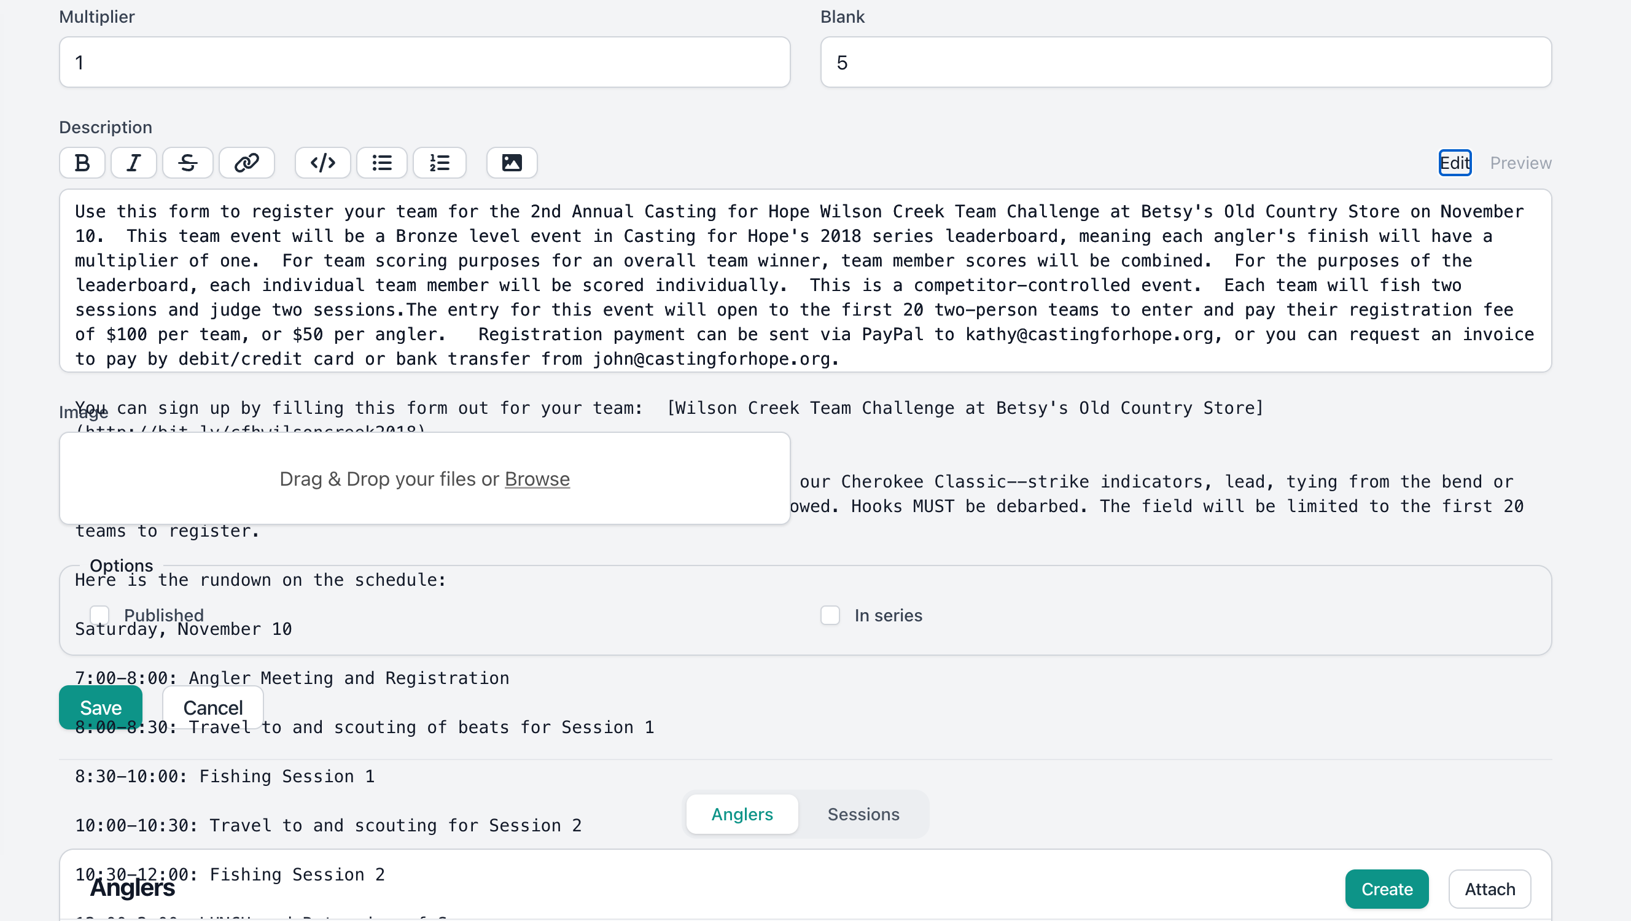Insert an image into the description

coord(511,163)
